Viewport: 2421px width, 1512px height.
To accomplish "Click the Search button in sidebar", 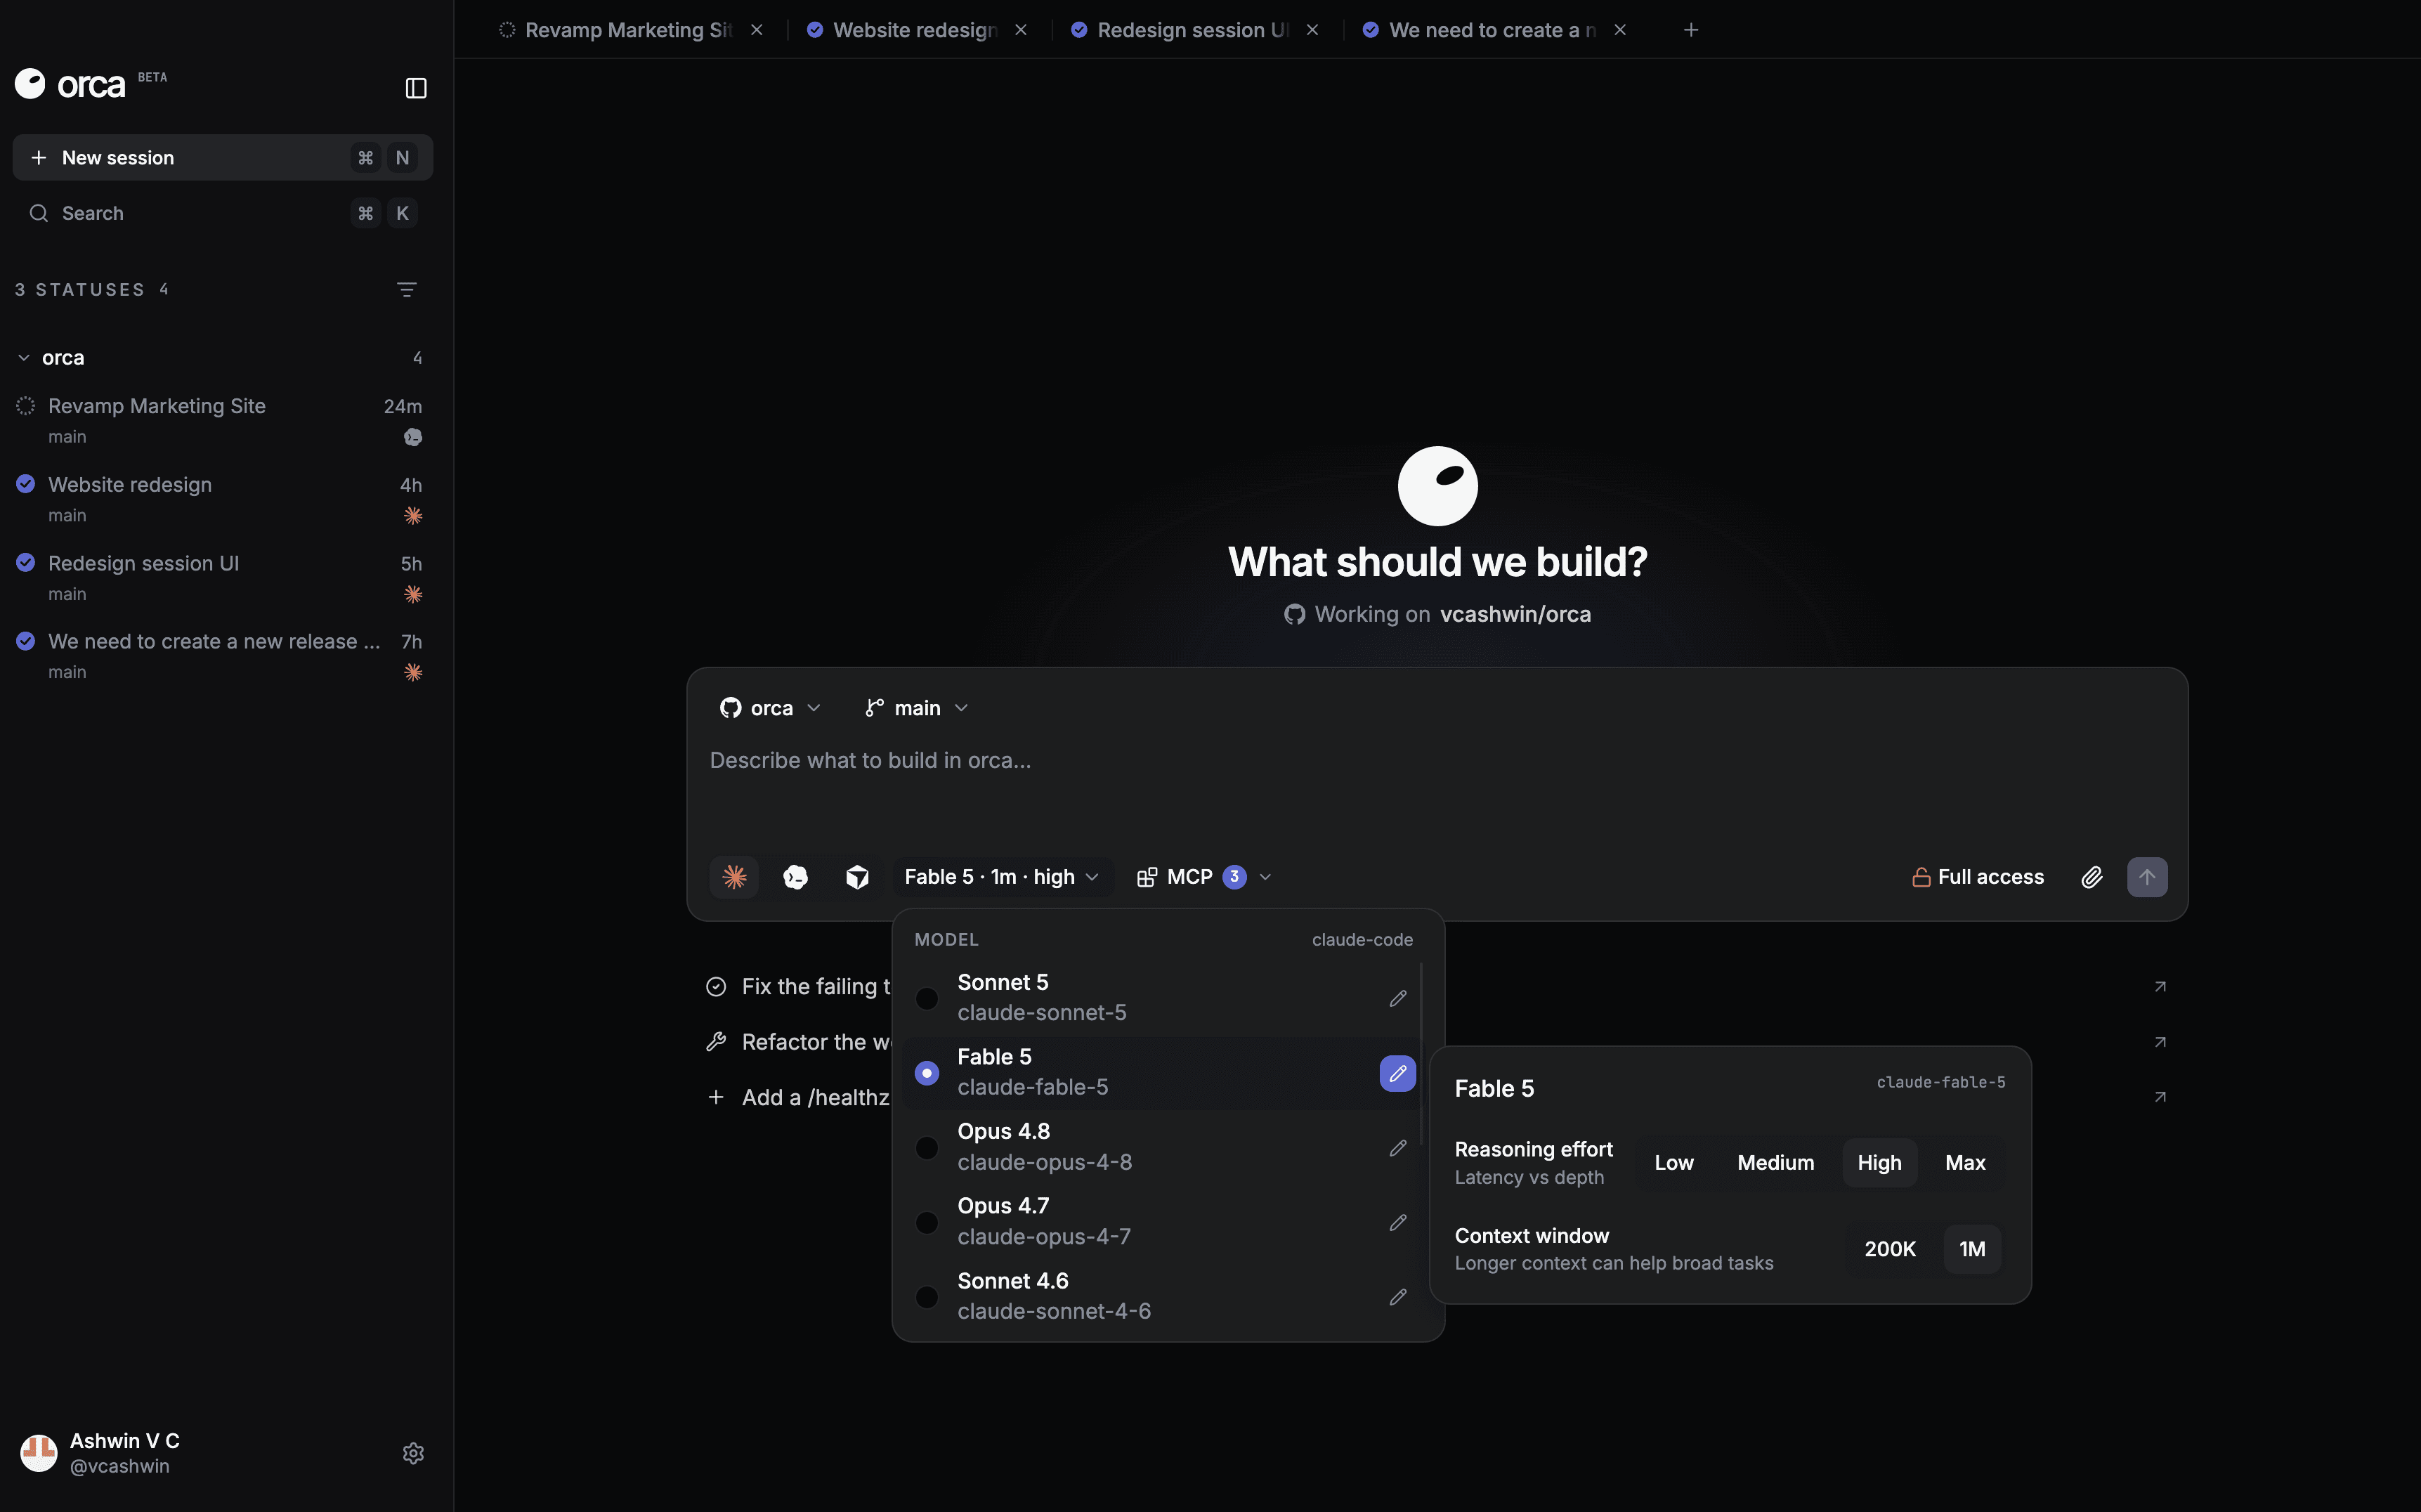I will point(222,213).
